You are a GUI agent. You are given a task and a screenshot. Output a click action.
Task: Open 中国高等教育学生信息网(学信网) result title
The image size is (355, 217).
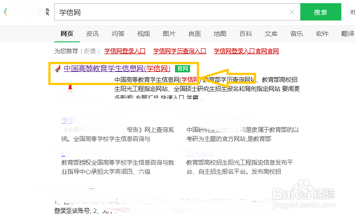point(117,68)
